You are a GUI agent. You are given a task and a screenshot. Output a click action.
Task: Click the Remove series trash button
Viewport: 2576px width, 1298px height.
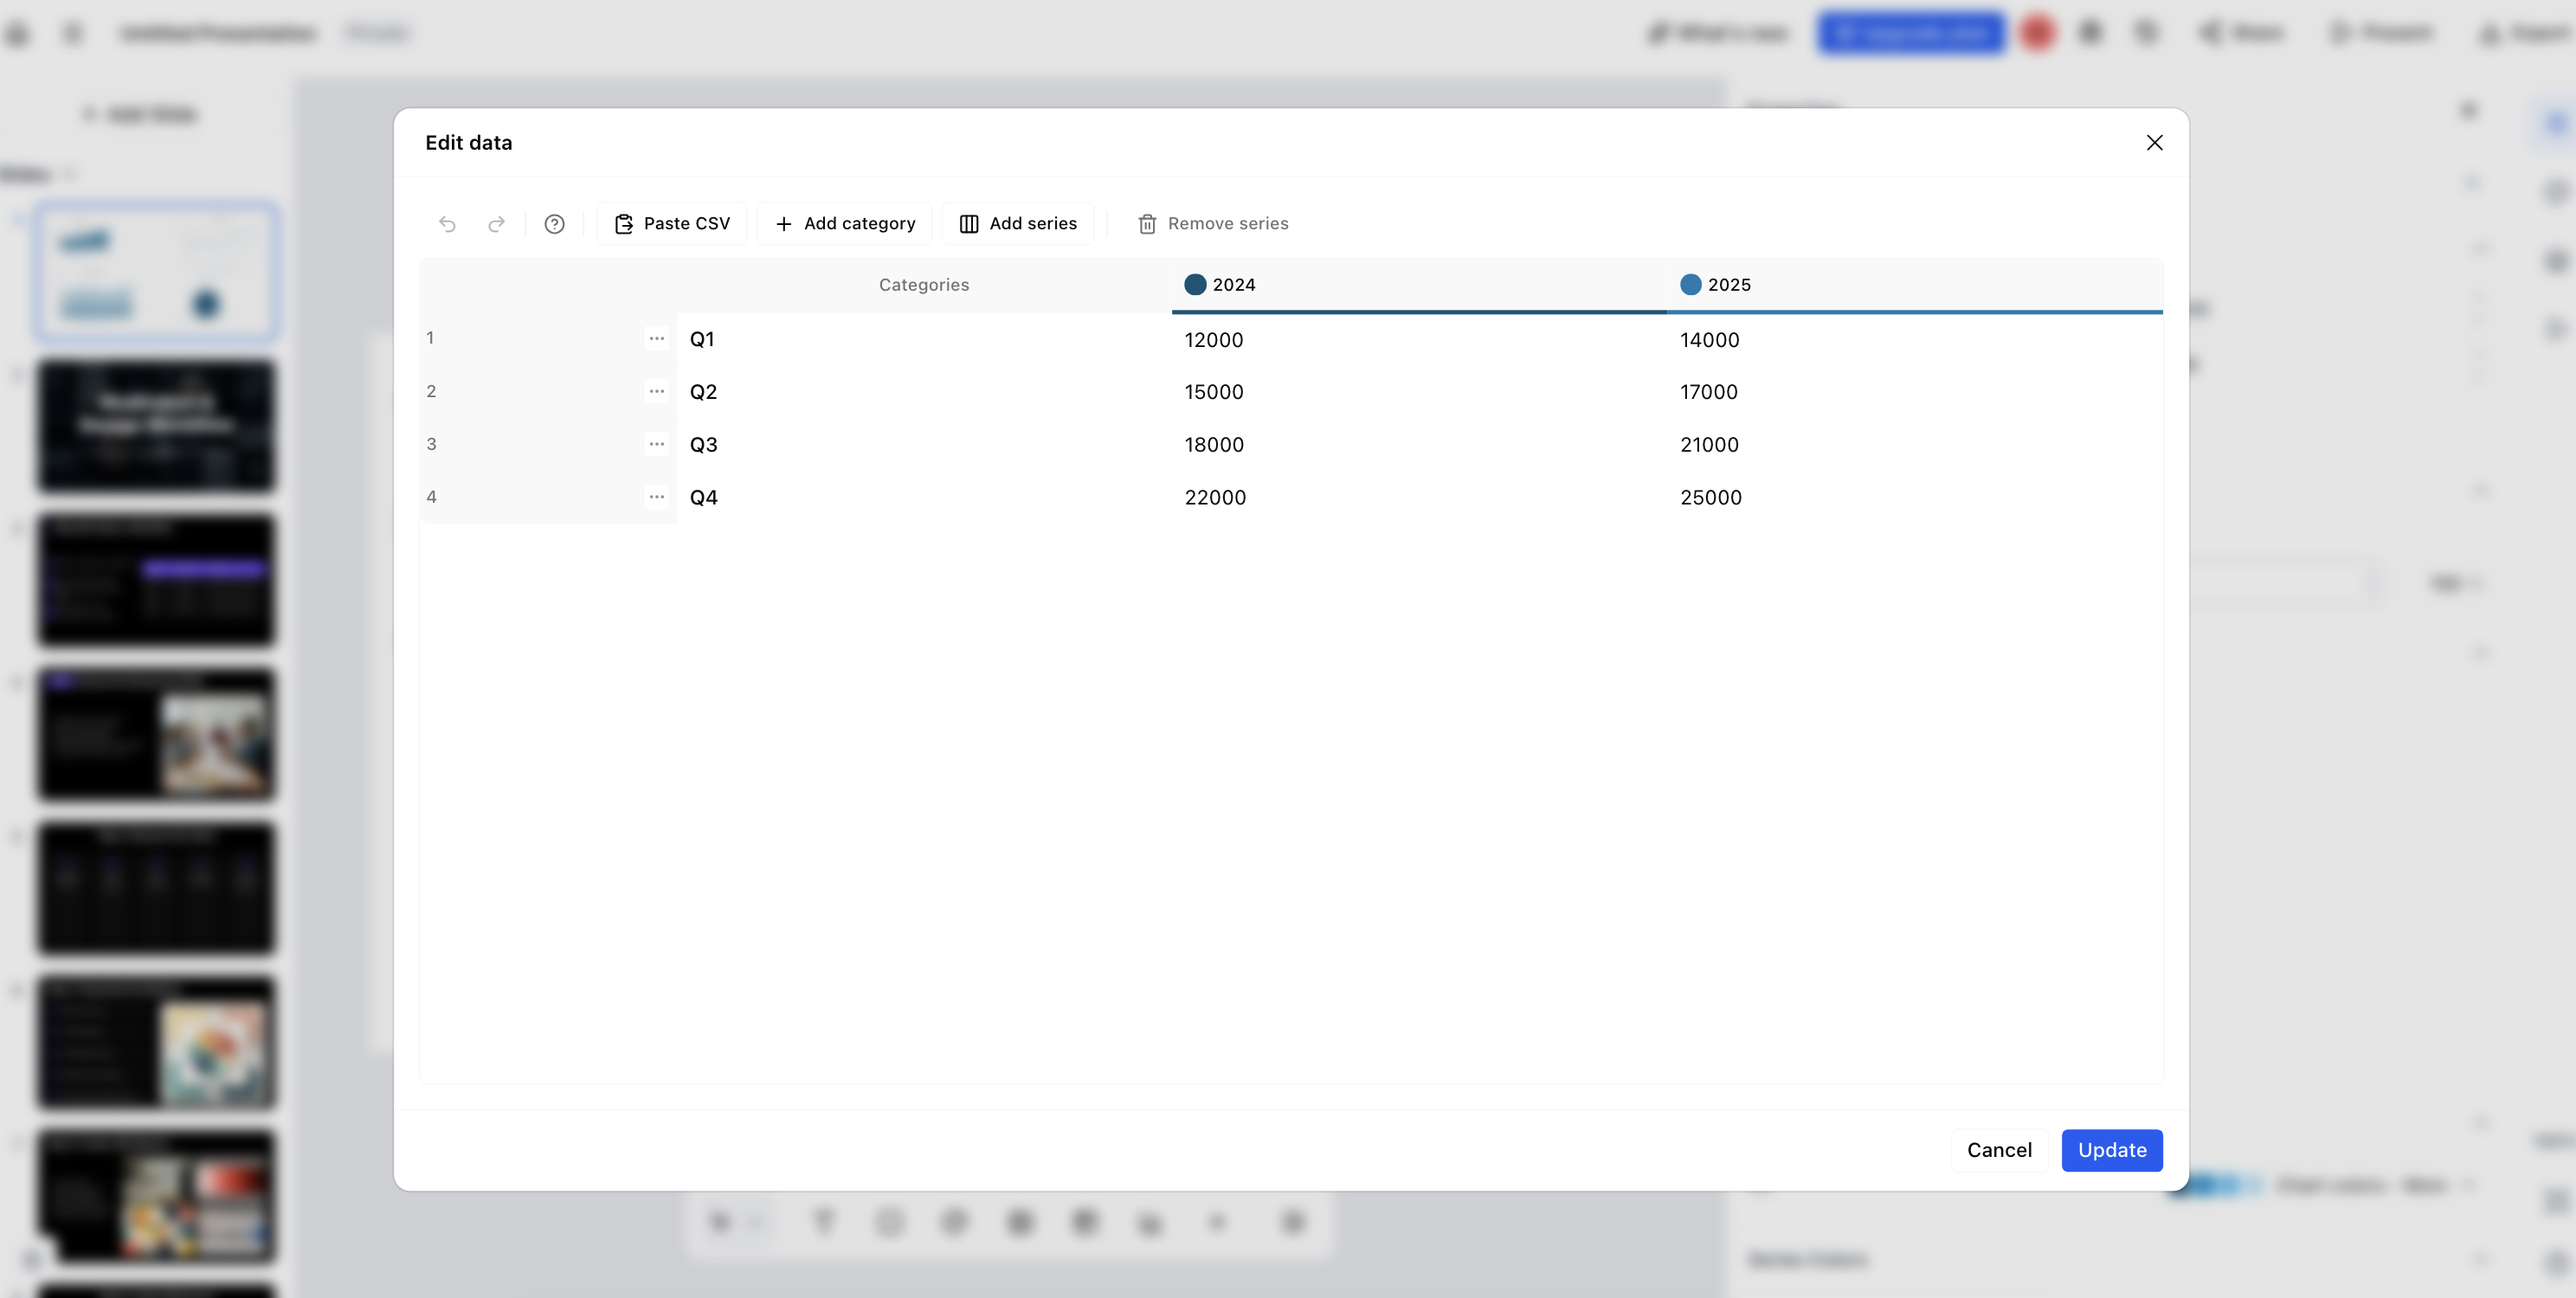[x=1212, y=224]
